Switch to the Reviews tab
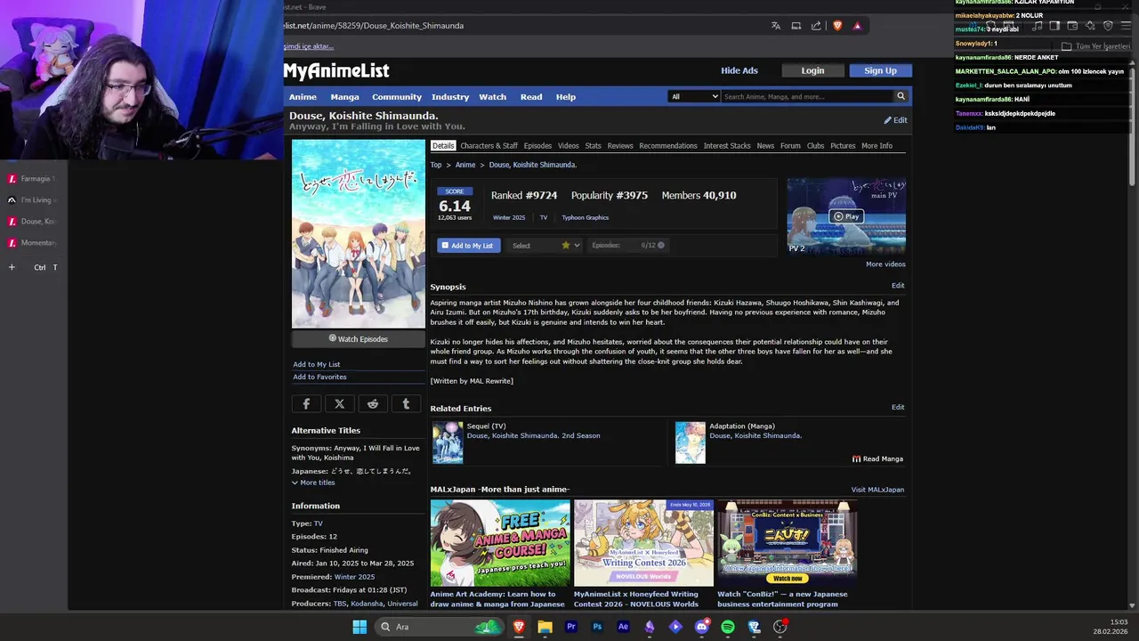 [x=620, y=146]
